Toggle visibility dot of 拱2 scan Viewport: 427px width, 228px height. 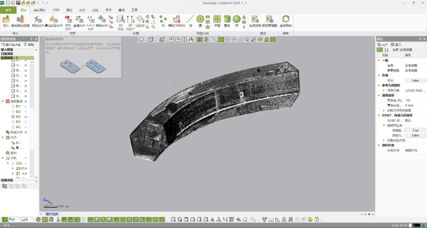pos(26,112)
